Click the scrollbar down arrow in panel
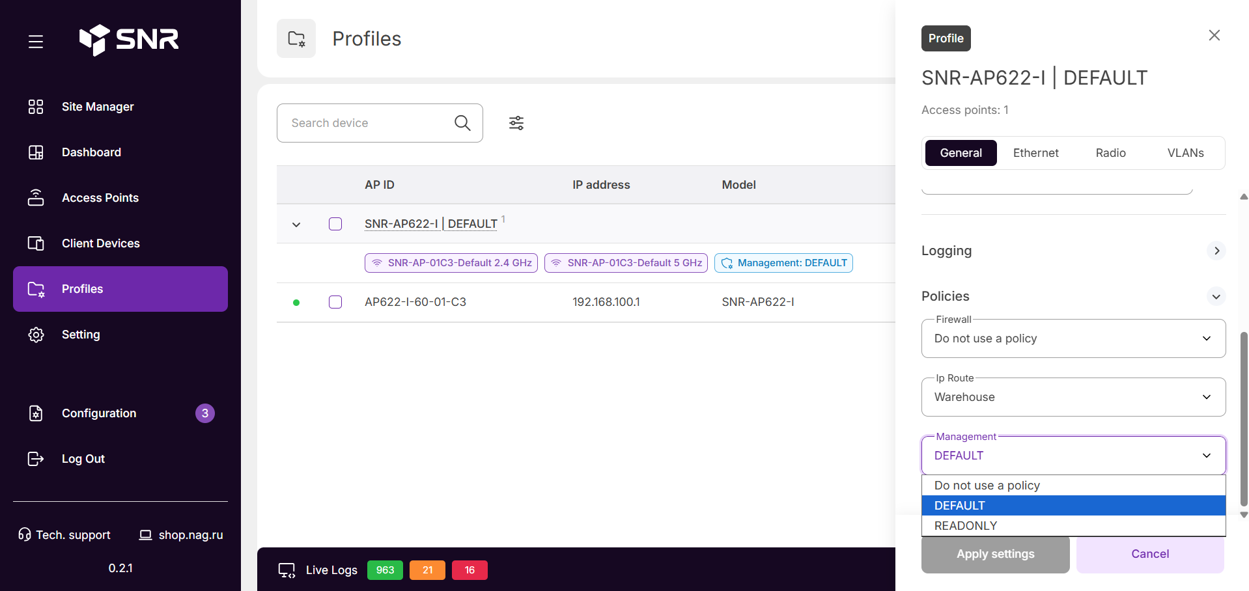The width and height of the screenshot is (1249, 591). pos(1244,514)
